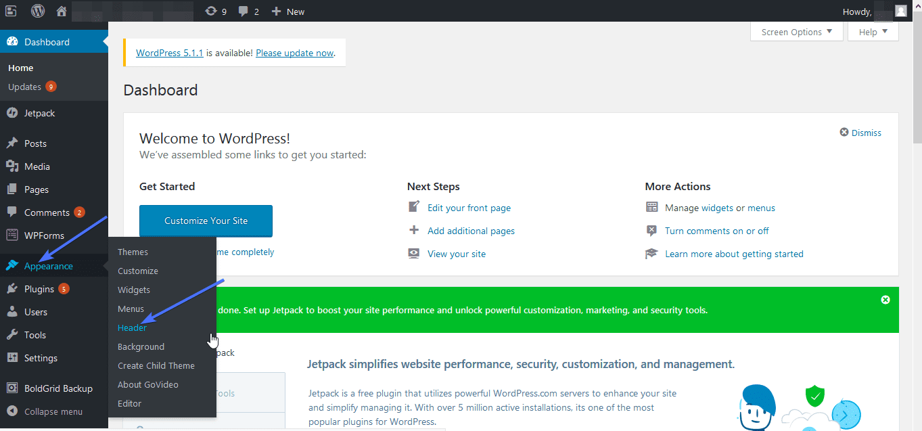This screenshot has height=431, width=922.
Task: Open the Screen Options dropdown
Action: [796, 31]
